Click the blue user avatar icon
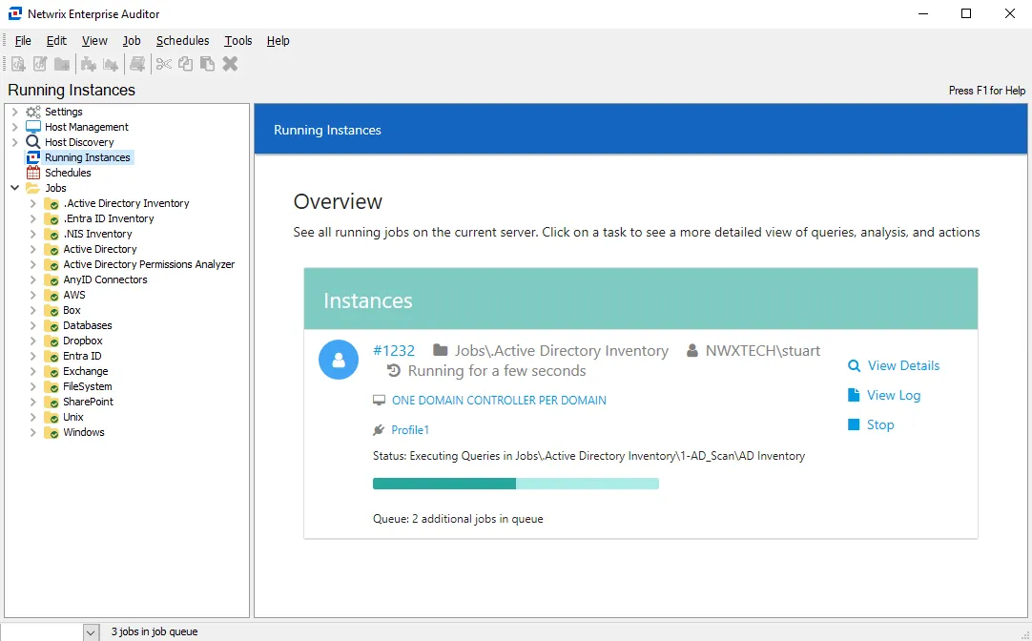 click(x=339, y=360)
